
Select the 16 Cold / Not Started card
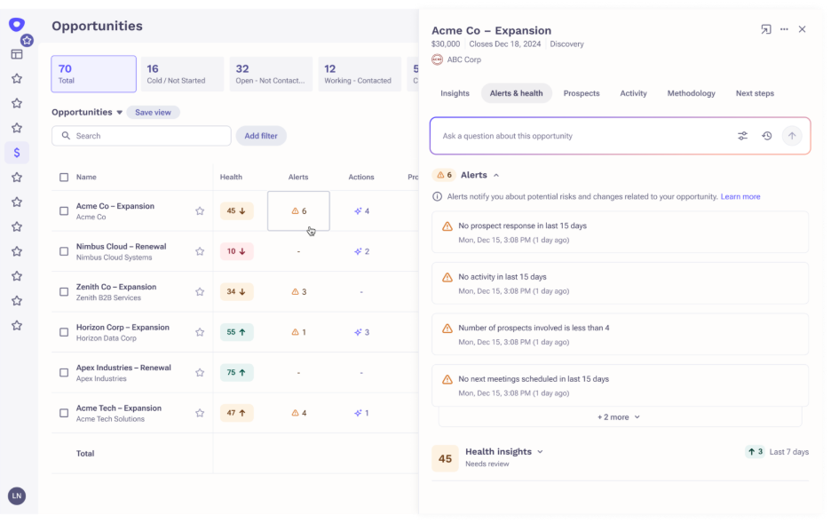point(182,75)
